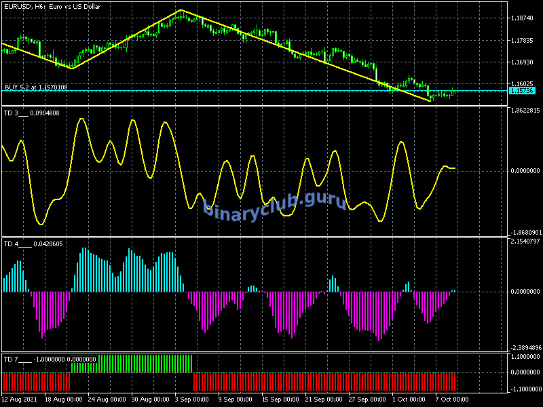Image resolution: width=543 pixels, height=407 pixels.
Task: Select the BUY 5.2 order label
Action: [x=36, y=87]
